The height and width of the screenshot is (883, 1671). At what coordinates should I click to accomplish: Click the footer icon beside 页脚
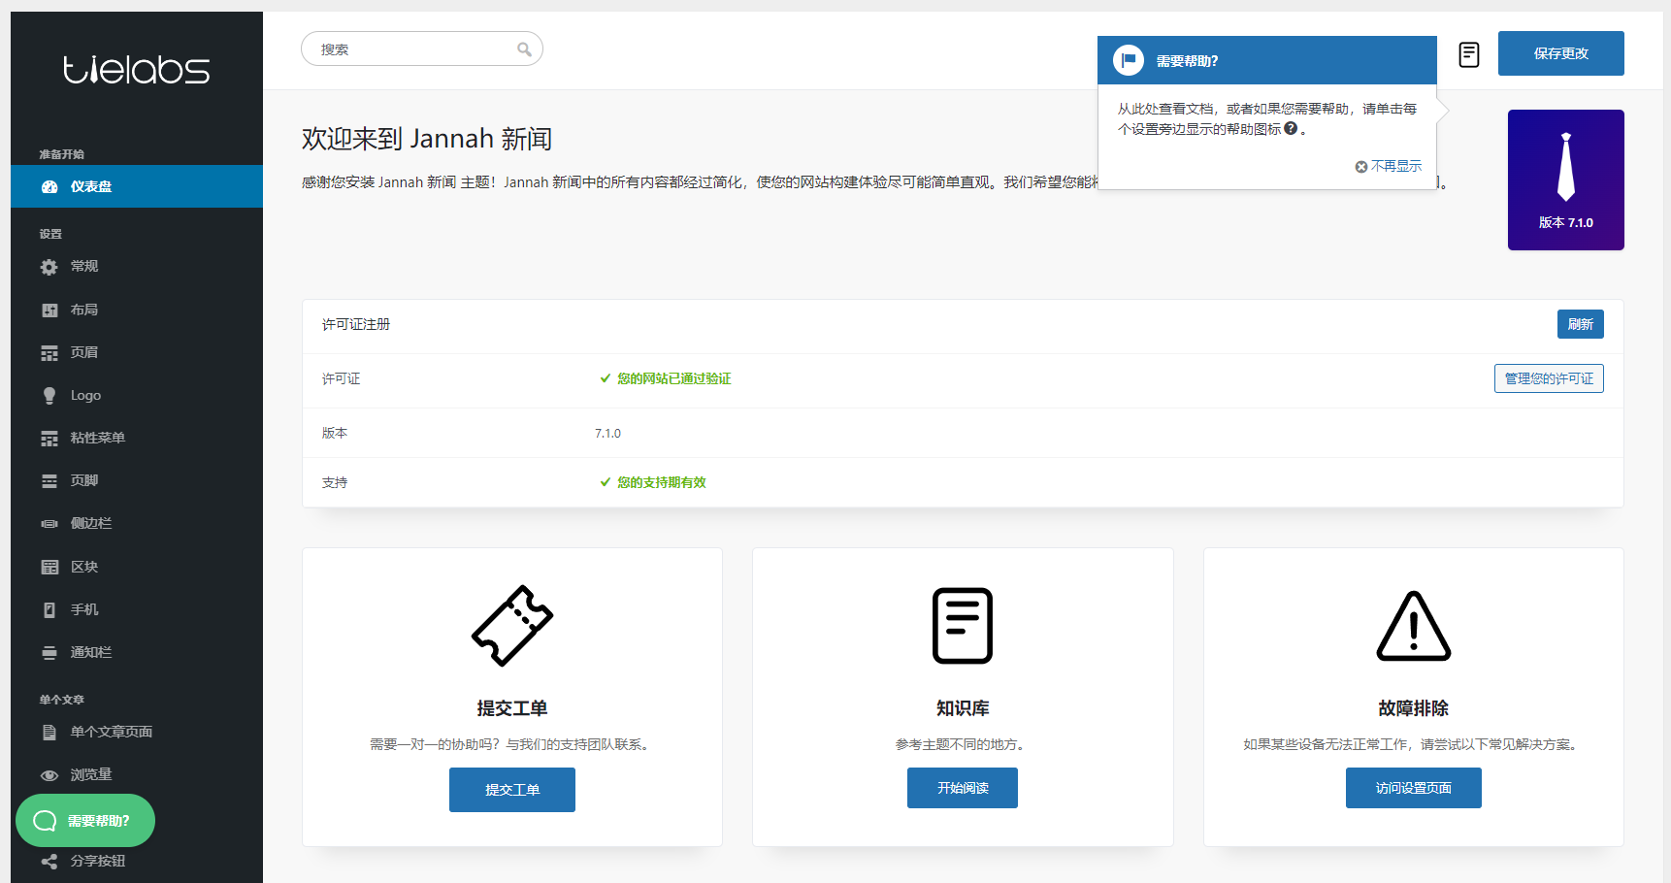[49, 481]
